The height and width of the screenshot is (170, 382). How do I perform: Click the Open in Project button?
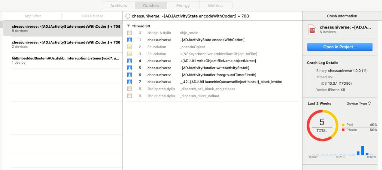pyautogui.click(x=340, y=47)
